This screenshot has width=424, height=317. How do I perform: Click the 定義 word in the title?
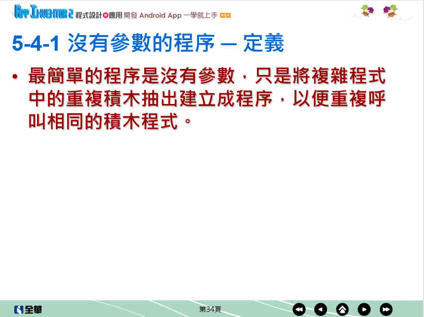click(x=264, y=45)
